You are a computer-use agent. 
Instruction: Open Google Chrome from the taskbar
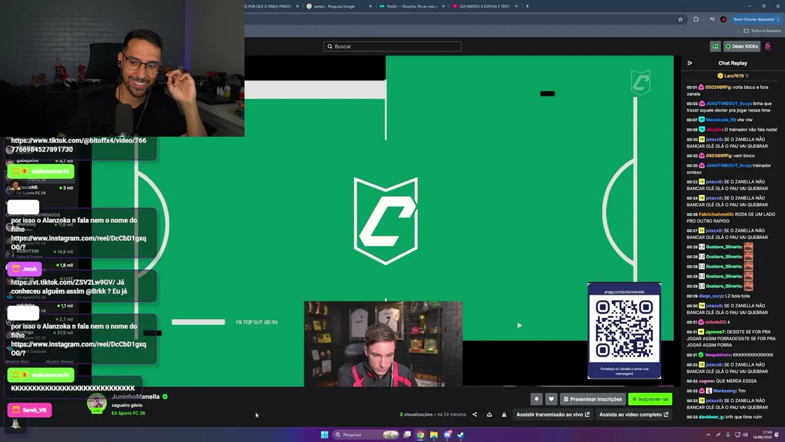[x=420, y=435]
